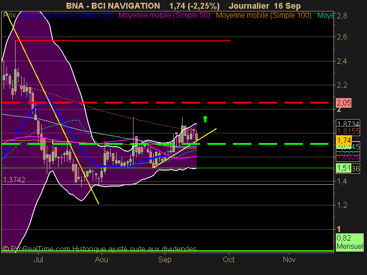
Task: Select the "1,74 (-2,25%)" price change text
Action: pyautogui.click(x=194, y=6)
